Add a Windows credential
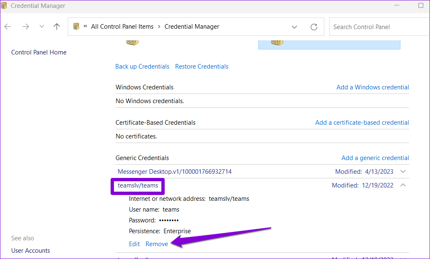The width and height of the screenshot is (430, 259). pyautogui.click(x=373, y=87)
